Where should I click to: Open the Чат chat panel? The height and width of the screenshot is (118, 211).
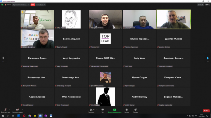click(x=103, y=110)
